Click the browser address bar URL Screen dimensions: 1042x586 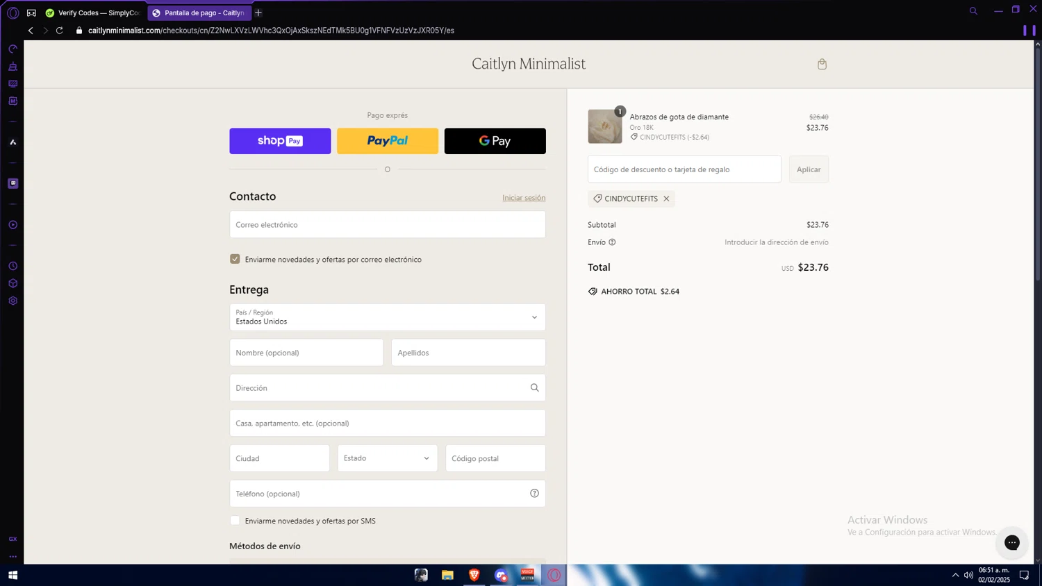click(x=271, y=31)
